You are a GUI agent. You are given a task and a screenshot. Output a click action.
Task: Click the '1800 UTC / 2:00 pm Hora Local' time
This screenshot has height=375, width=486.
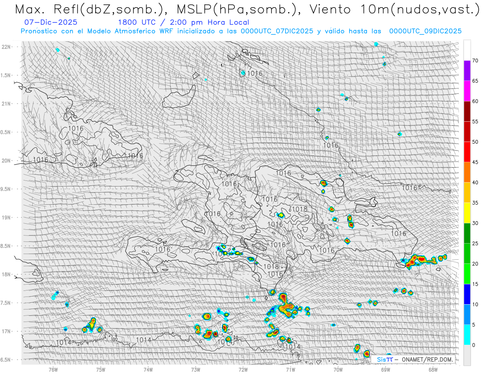point(183,23)
